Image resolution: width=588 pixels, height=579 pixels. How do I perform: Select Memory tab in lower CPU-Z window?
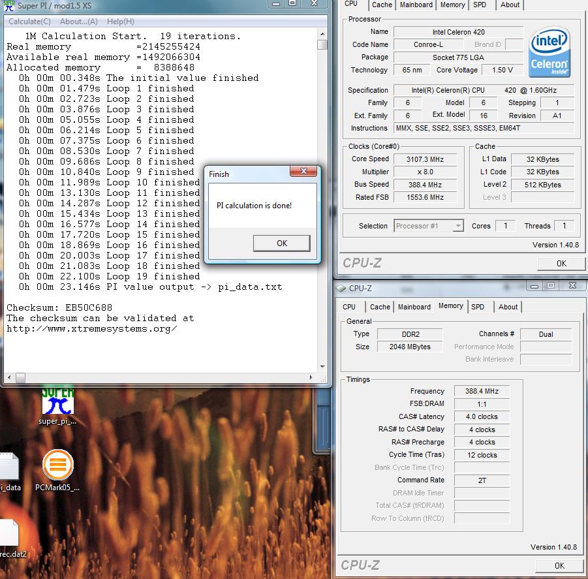tap(451, 305)
